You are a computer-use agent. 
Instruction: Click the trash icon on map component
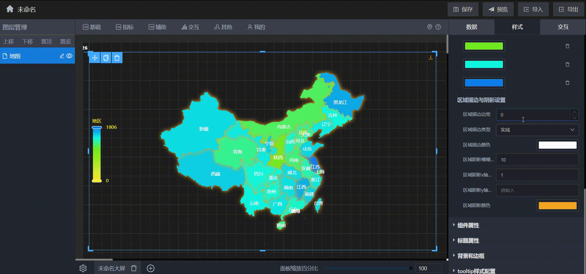[117, 58]
